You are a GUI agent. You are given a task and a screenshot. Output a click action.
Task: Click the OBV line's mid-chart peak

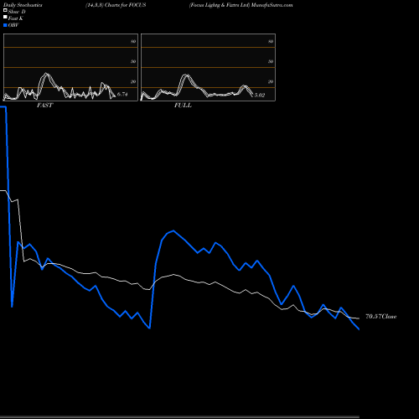[x=173, y=230]
